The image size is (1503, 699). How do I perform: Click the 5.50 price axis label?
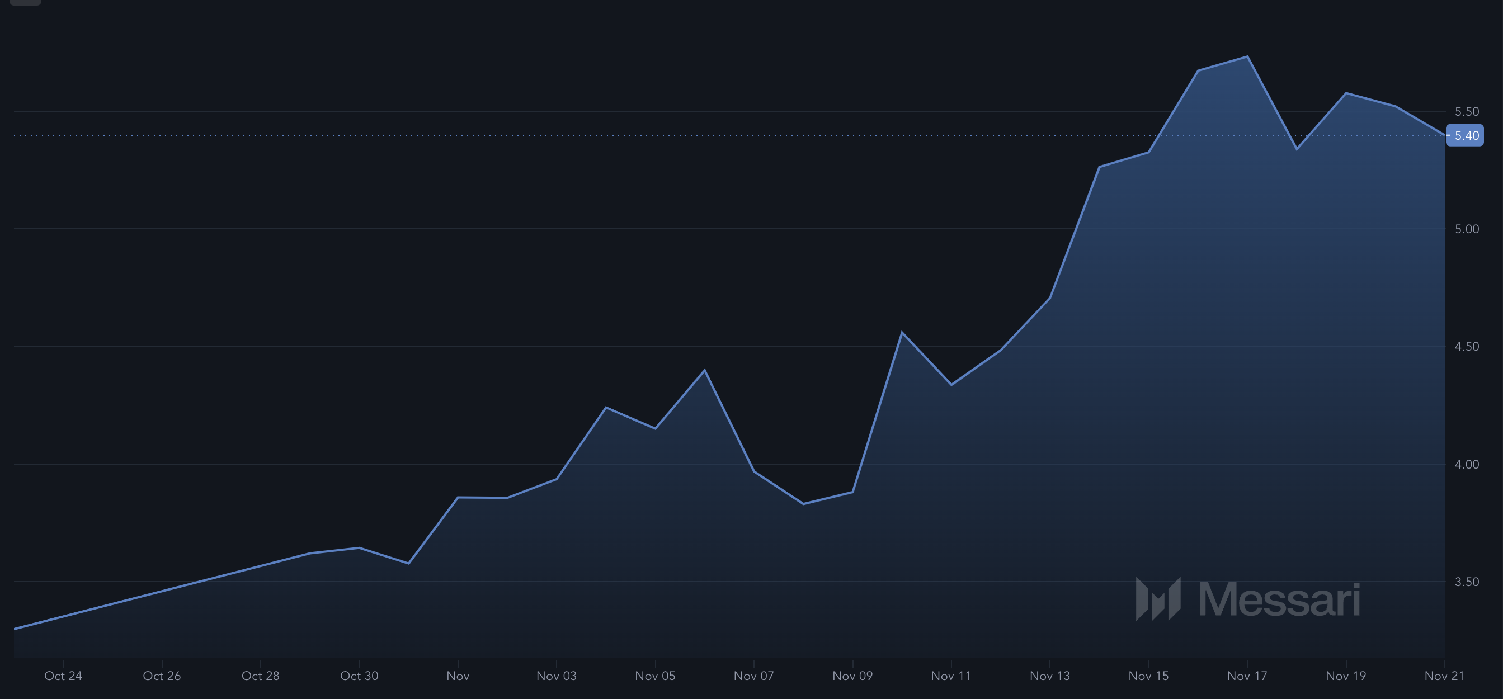(x=1466, y=111)
